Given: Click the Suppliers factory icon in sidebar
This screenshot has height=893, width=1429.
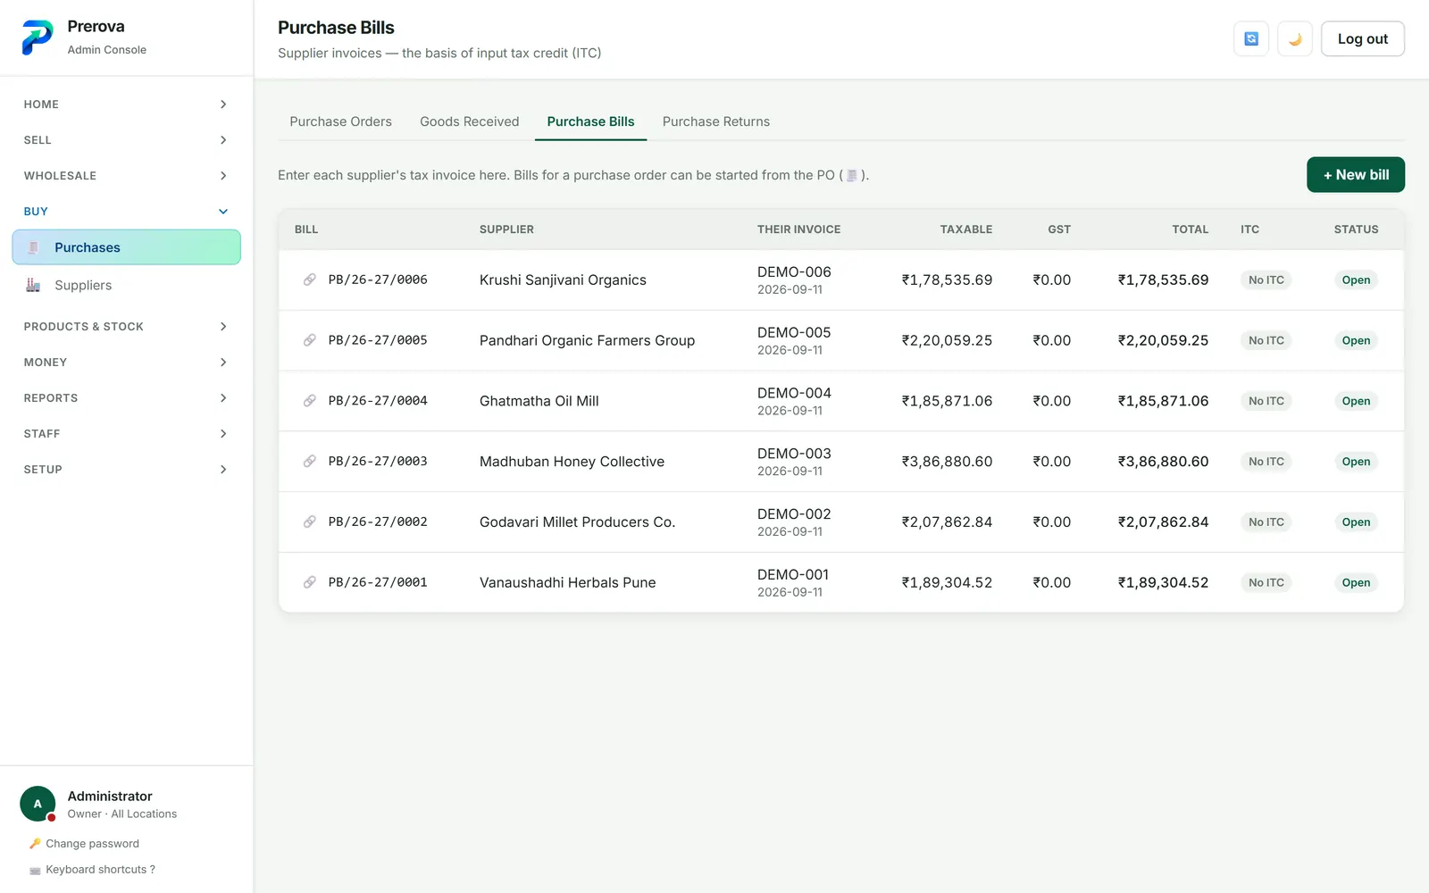Looking at the screenshot, I should click(33, 285).
